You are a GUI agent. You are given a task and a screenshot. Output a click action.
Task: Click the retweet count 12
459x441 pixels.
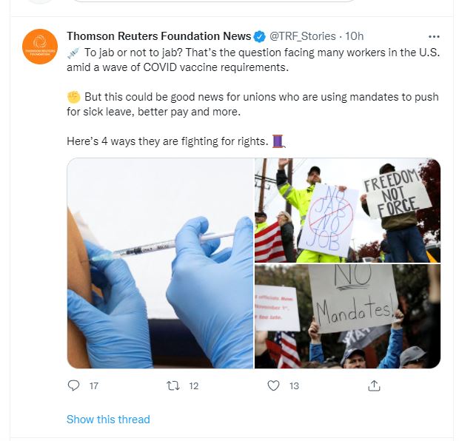pyautogui.click(x=194, y=386)
